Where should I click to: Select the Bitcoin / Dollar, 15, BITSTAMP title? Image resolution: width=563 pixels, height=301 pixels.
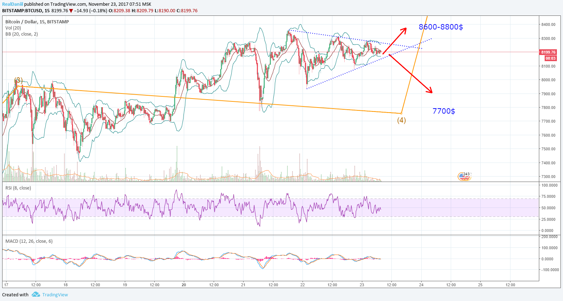click(x=37, y=22)
